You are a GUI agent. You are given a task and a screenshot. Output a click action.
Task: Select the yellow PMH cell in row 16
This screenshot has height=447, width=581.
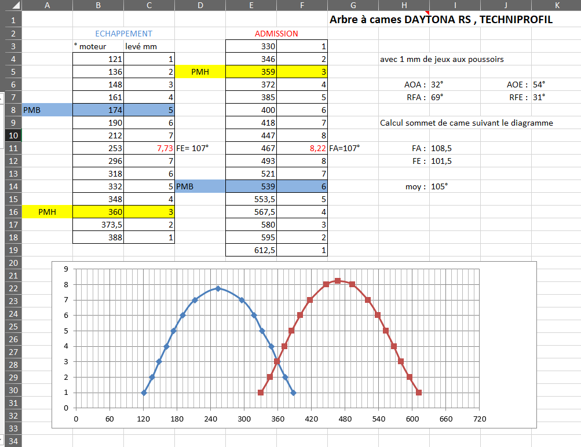(x=47, y=212)
